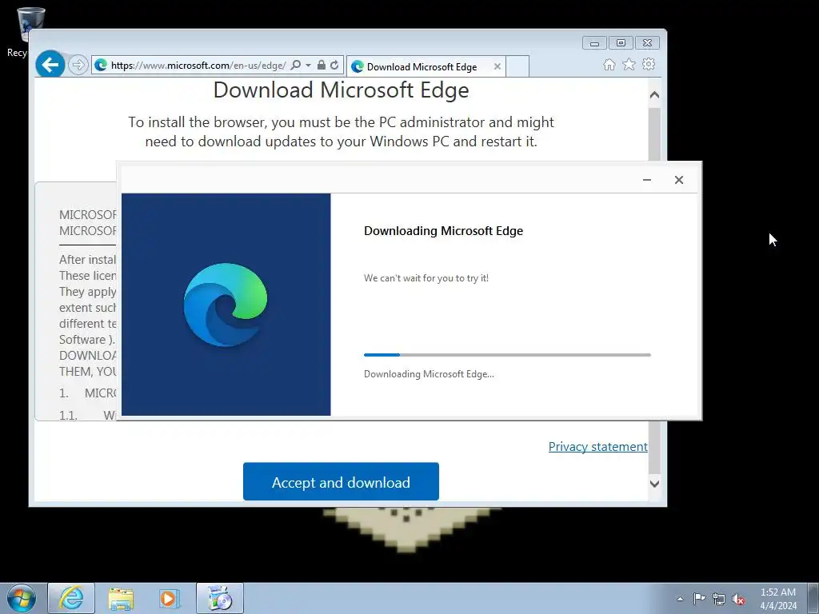Screen dimensions: 819x614
Task: Click the address bar URL field
Action: (198, 66)
